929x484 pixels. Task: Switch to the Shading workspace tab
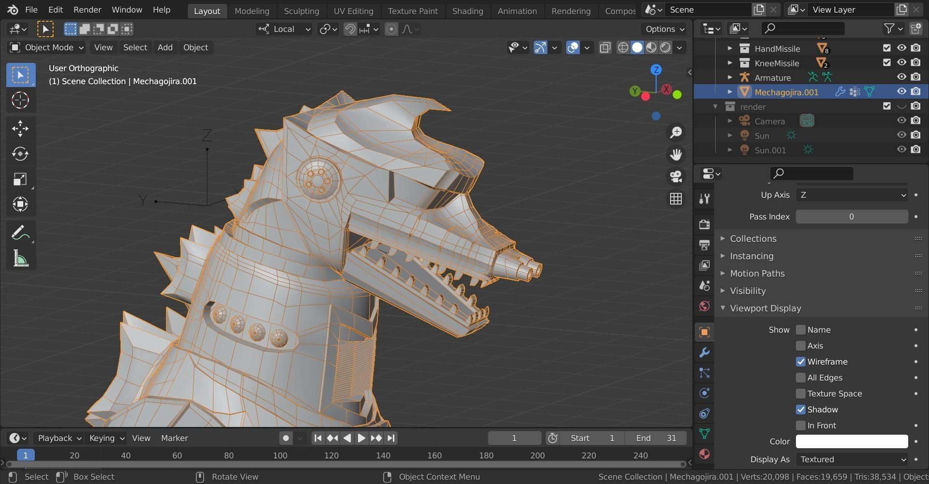pos(467,11)
